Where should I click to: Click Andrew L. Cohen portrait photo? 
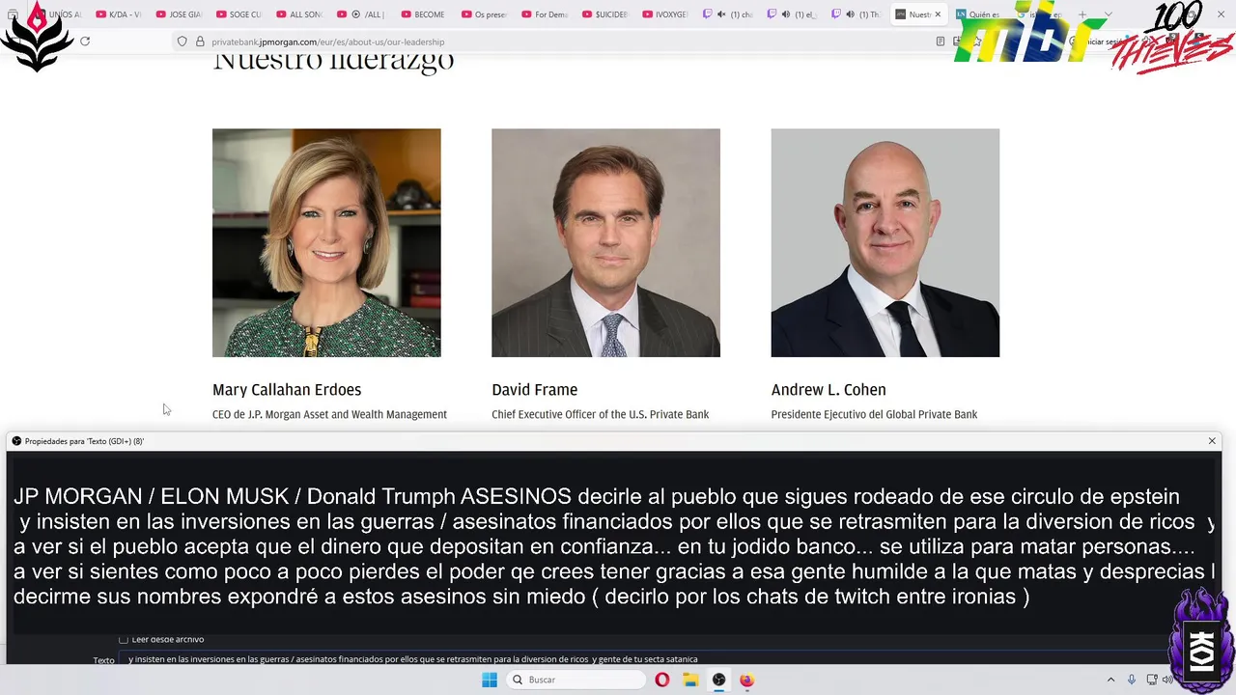(x=885, y=243)
